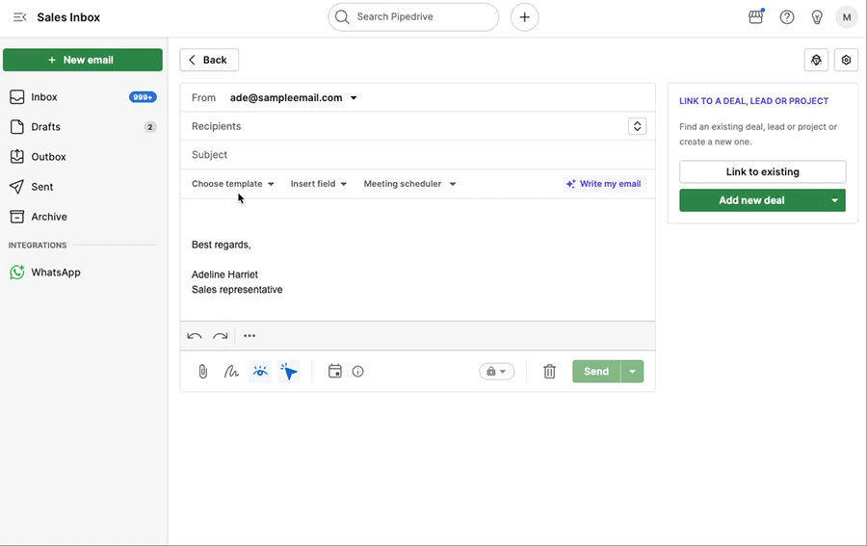Open Send options dropdown arrow
This screenshot has height=546, width=867.
pos(633,372)
